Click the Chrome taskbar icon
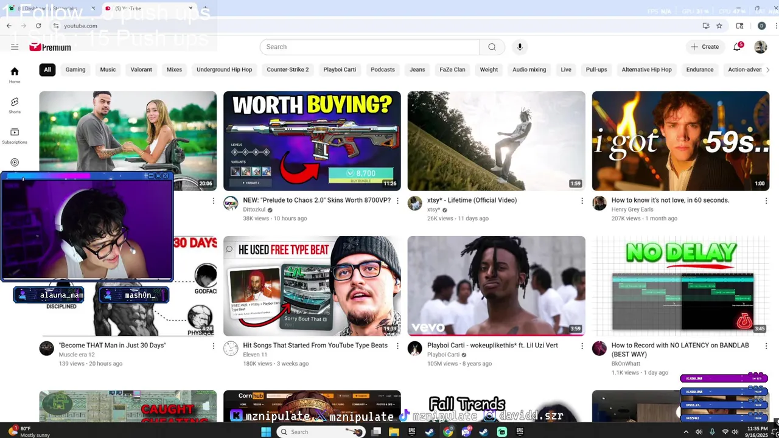This screenshot has height=438, width=779. [449, 432]
